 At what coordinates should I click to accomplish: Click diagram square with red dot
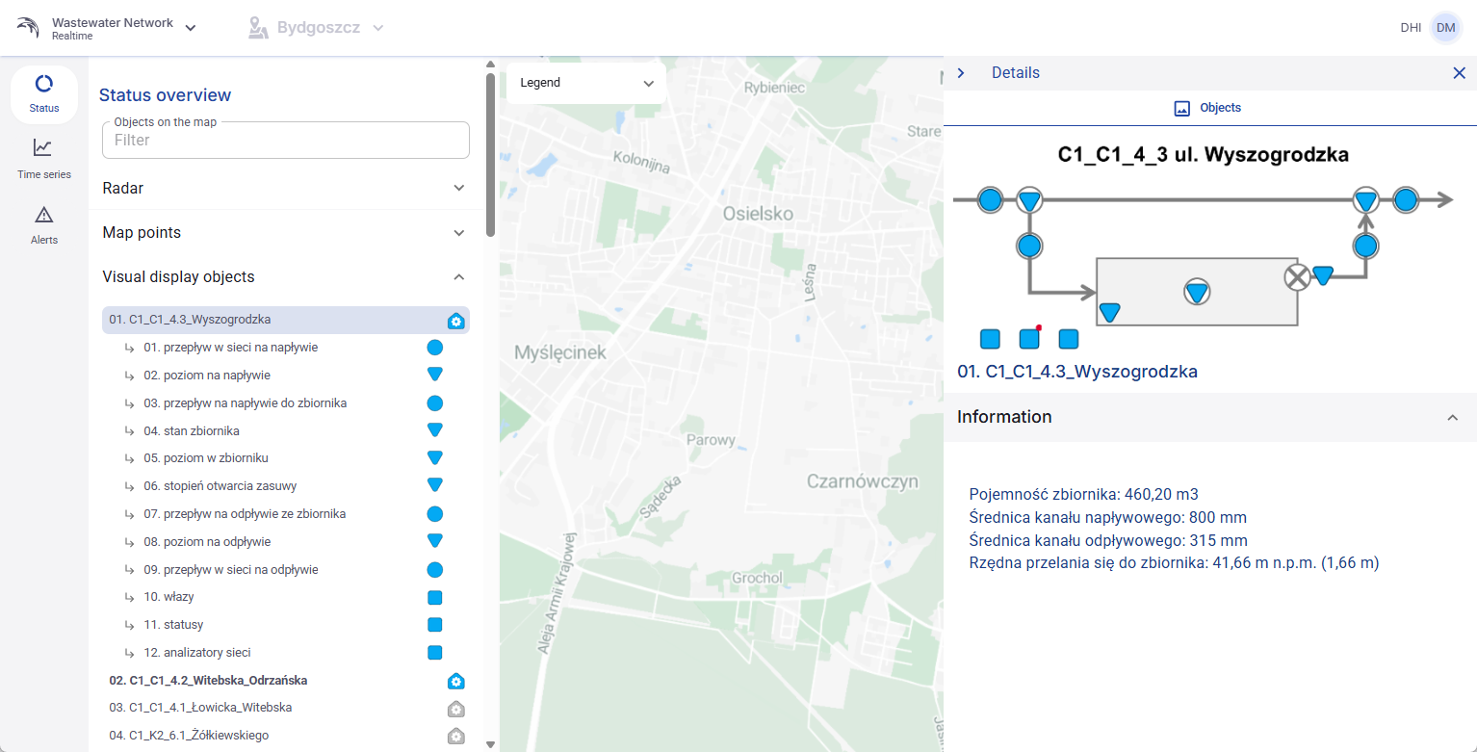[x=1030, y=338]
